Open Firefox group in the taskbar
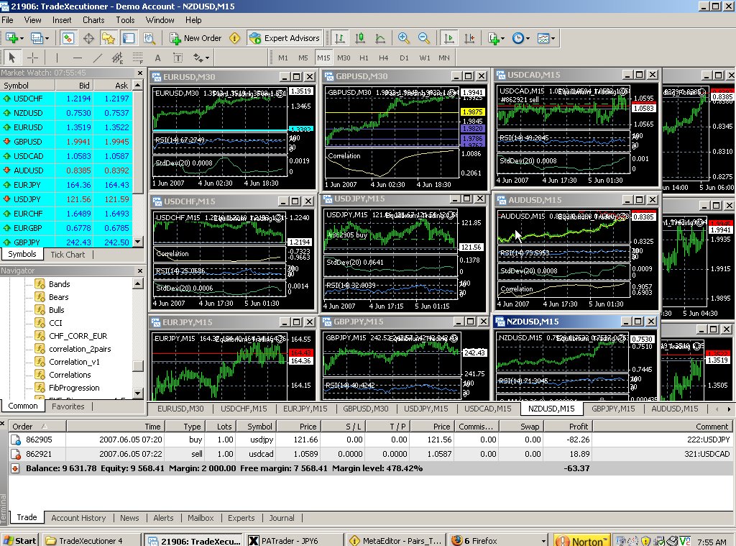The width and height of the screenshot is (736, 546). (x=498, y=541)
